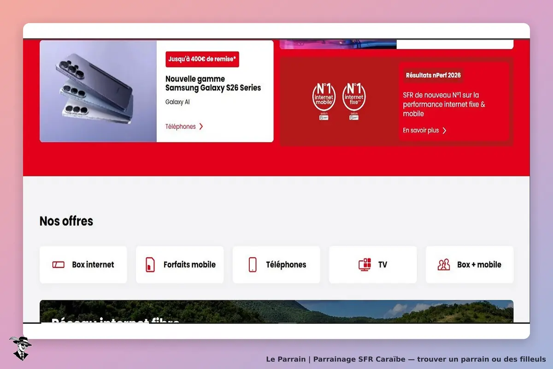
Task: Click the N°1 internet fixe badge
Action: (354, 101)
